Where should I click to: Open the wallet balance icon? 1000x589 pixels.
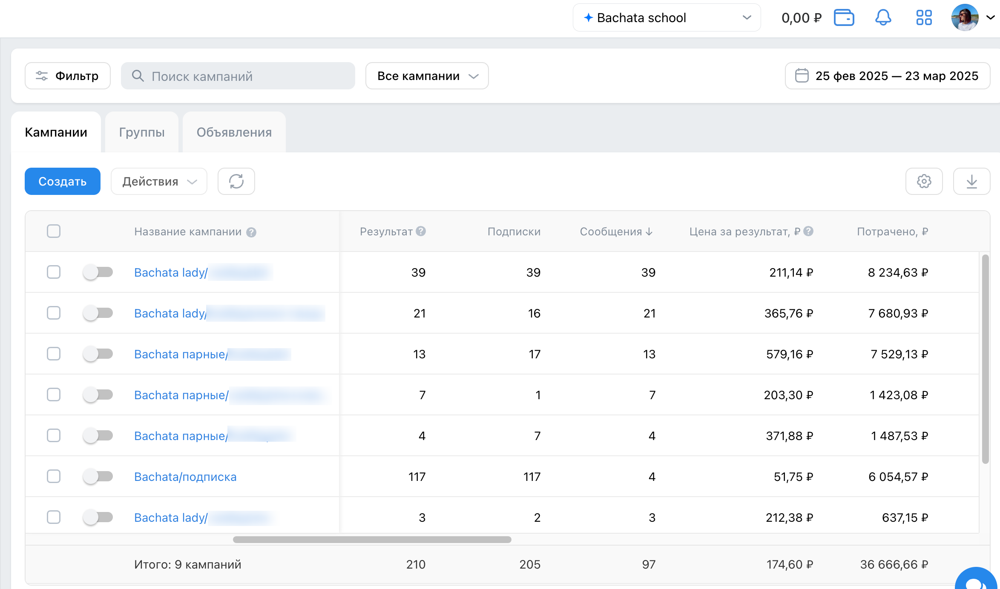tap(844, 17)
